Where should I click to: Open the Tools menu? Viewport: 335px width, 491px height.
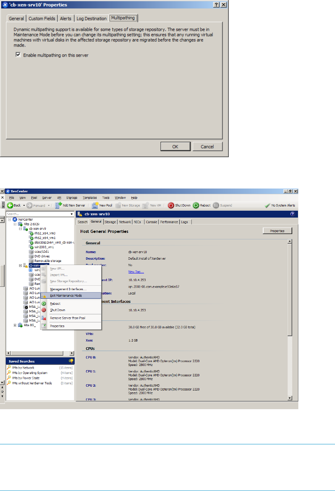[106, 198]
